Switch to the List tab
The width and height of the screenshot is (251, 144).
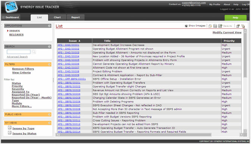39,17
